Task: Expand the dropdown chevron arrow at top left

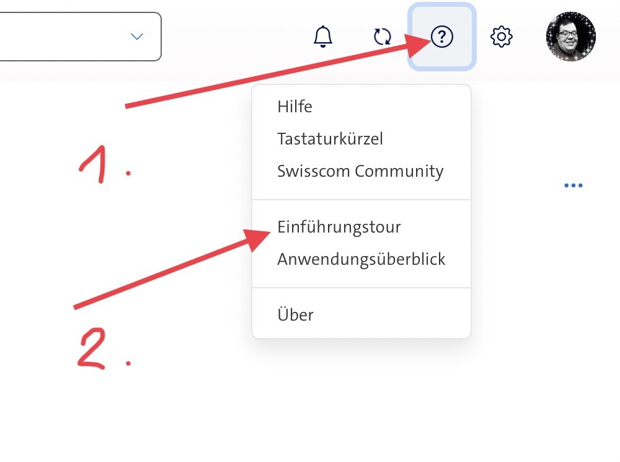Action: (137, 37)
